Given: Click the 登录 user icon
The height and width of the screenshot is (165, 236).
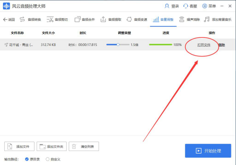Looking at the screenshot, I should [x=167, y=6].
